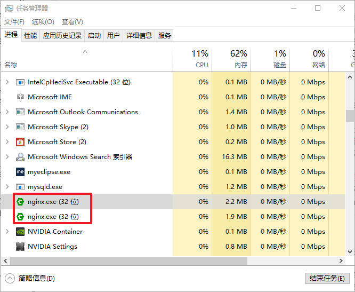The image size is (355, 292).
Task: Switch to the 性能 tab
Action: point(30,36)
